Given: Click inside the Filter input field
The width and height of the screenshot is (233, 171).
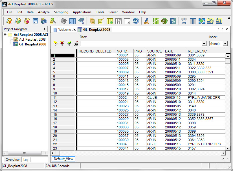Looking at the screenshot, I should (141, 44).
